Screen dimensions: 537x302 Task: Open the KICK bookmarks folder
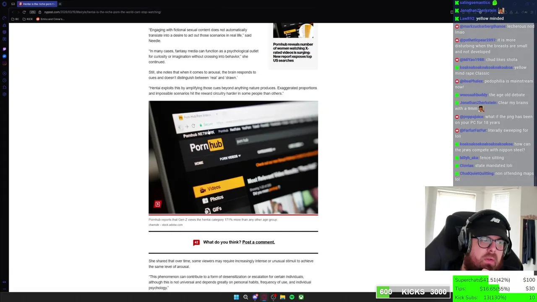click(x=28, y=19)
